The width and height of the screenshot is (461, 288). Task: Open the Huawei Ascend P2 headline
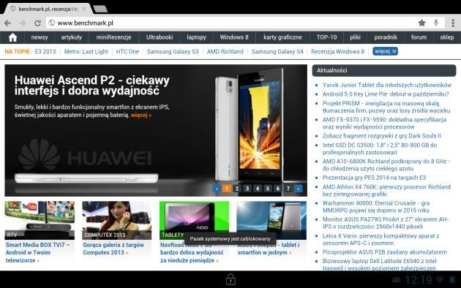(92, 85)
